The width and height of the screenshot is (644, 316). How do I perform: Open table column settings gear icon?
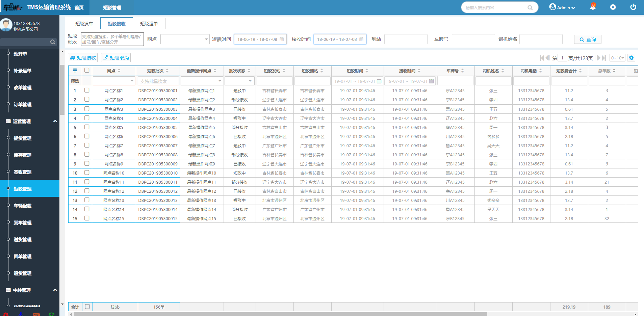point(631,58)
